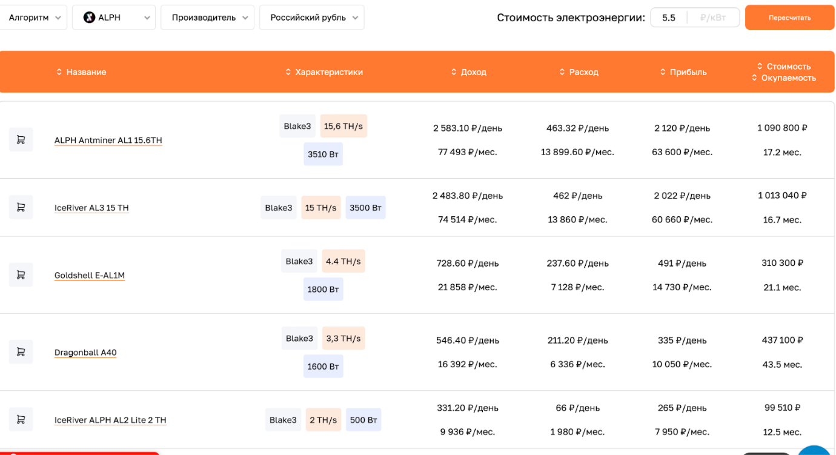Screen dimensions: 836x455
Task: Click the 6 336 ₽/мес. expense value
Action: (x=578, y=364)
